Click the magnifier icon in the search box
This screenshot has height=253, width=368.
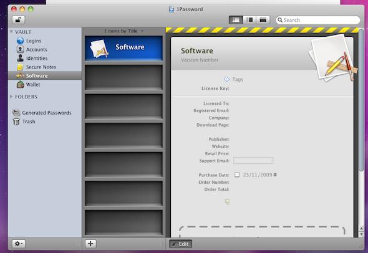(x=280, y=20)
